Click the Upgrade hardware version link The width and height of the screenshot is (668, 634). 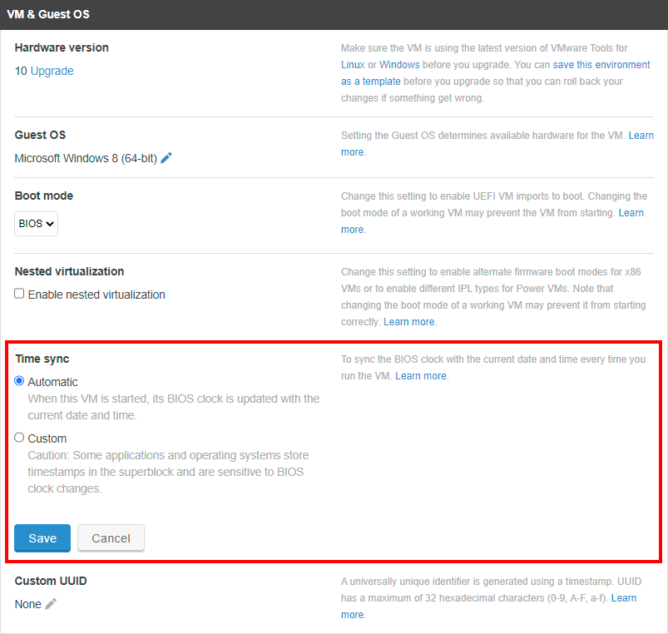[x=52, y=71]
